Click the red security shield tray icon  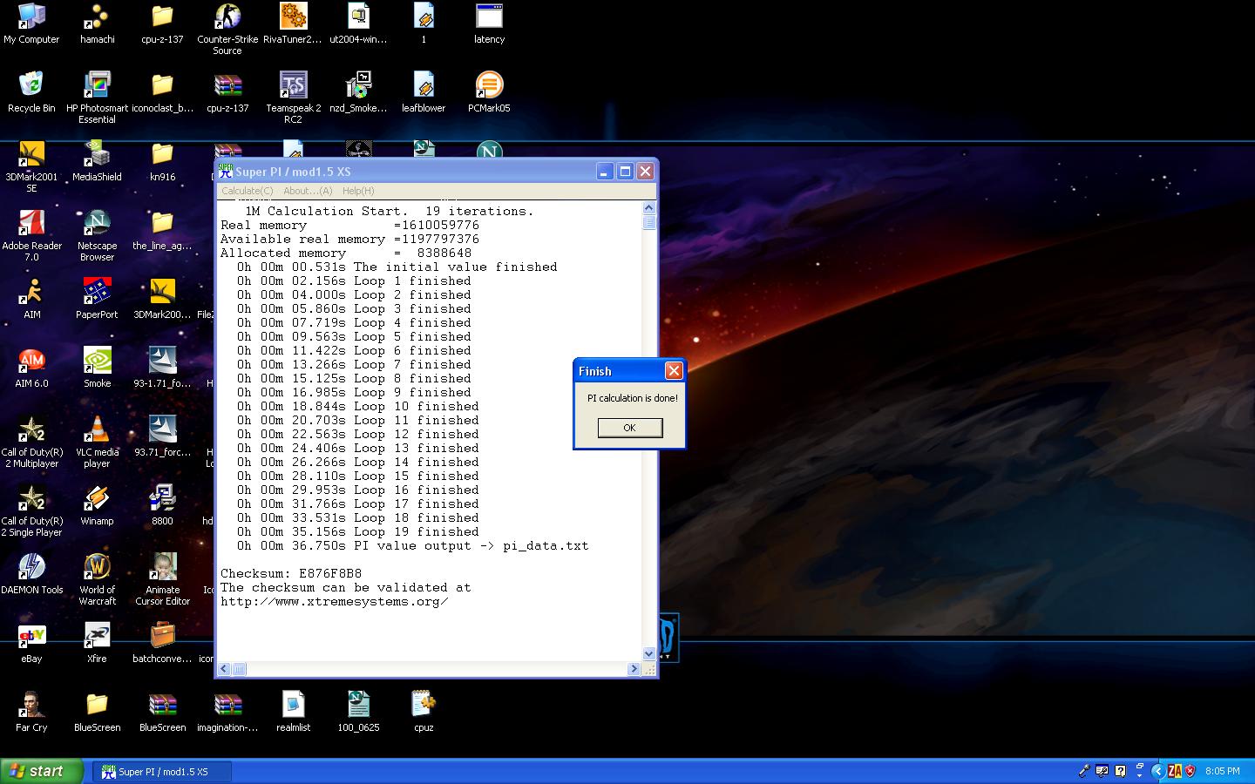point(1191,771)
